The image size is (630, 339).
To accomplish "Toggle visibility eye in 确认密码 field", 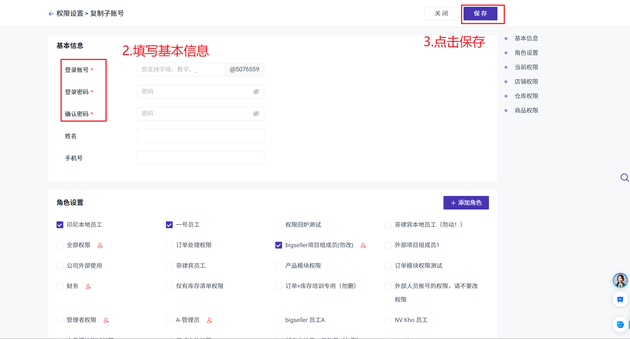I will 256,114.
